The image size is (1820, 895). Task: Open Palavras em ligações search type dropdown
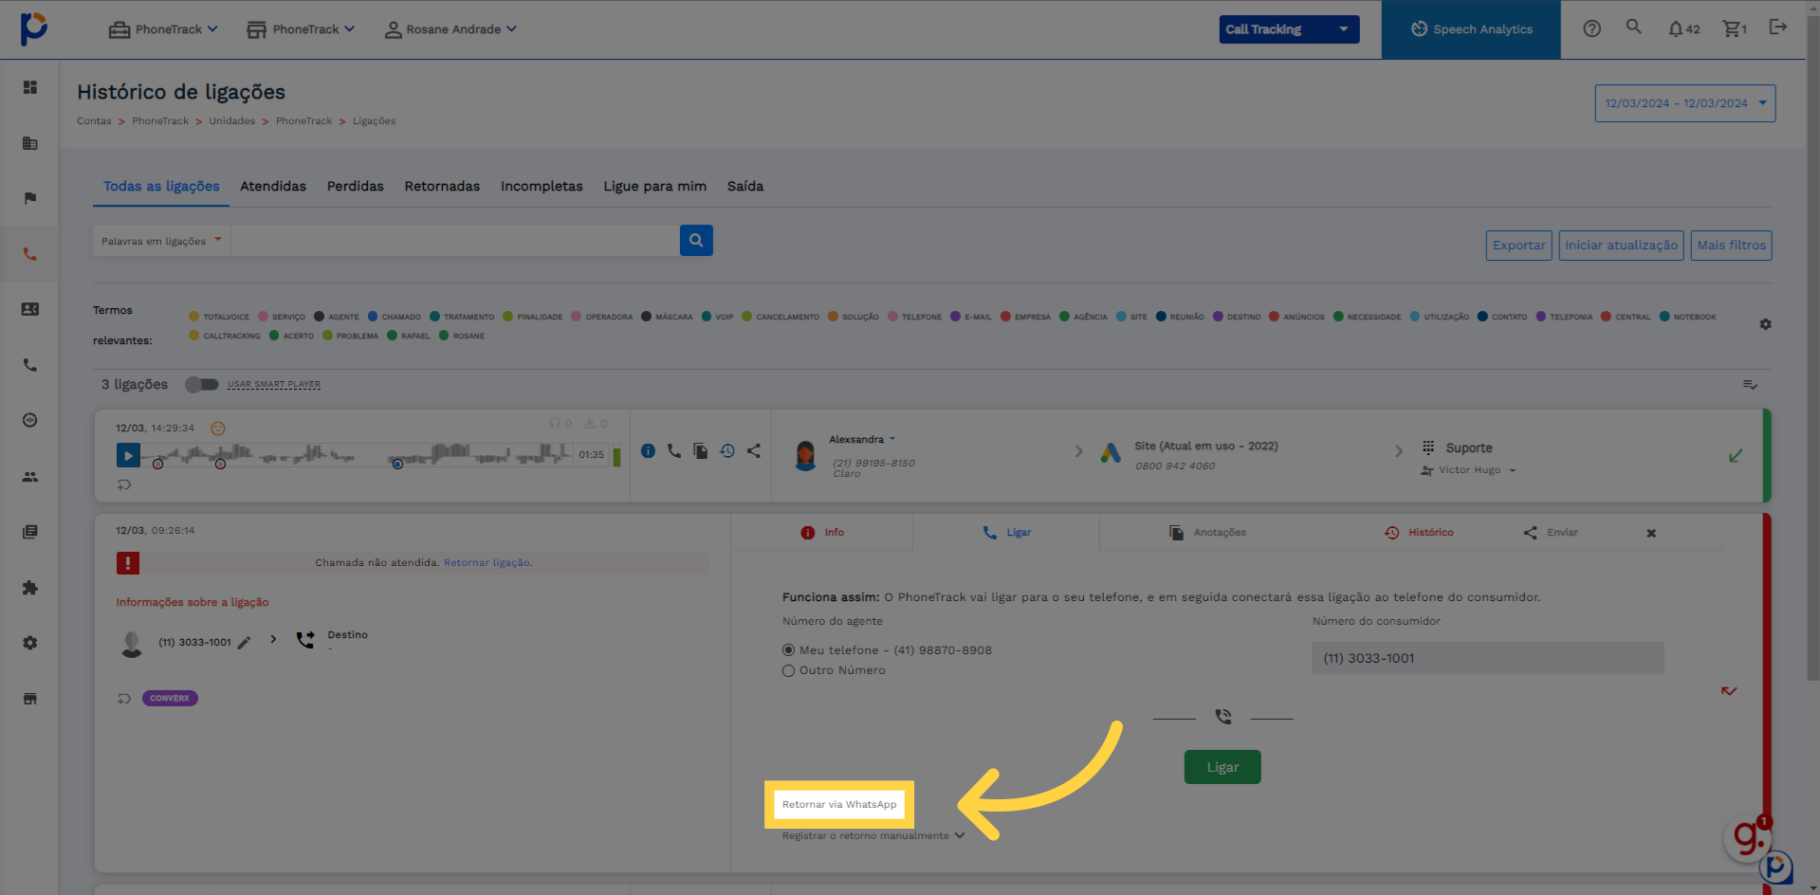[x=162, y=241]
